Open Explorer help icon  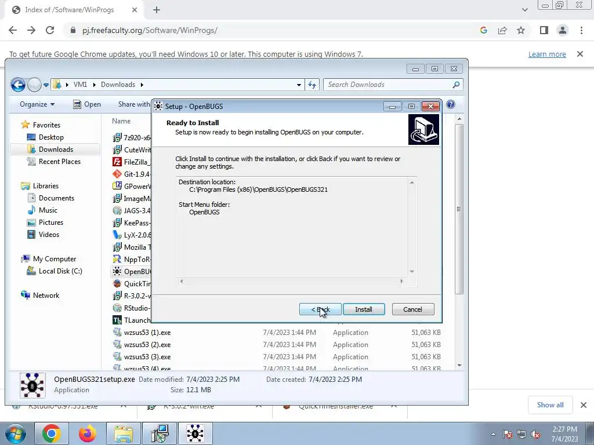[x=450, y=104]
